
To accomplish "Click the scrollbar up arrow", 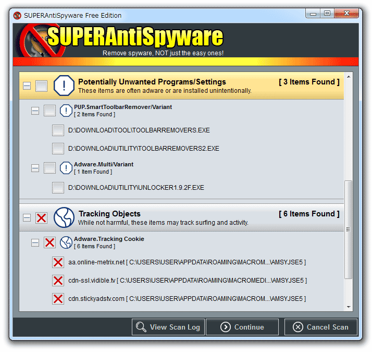I will click(x=349, y=77).
